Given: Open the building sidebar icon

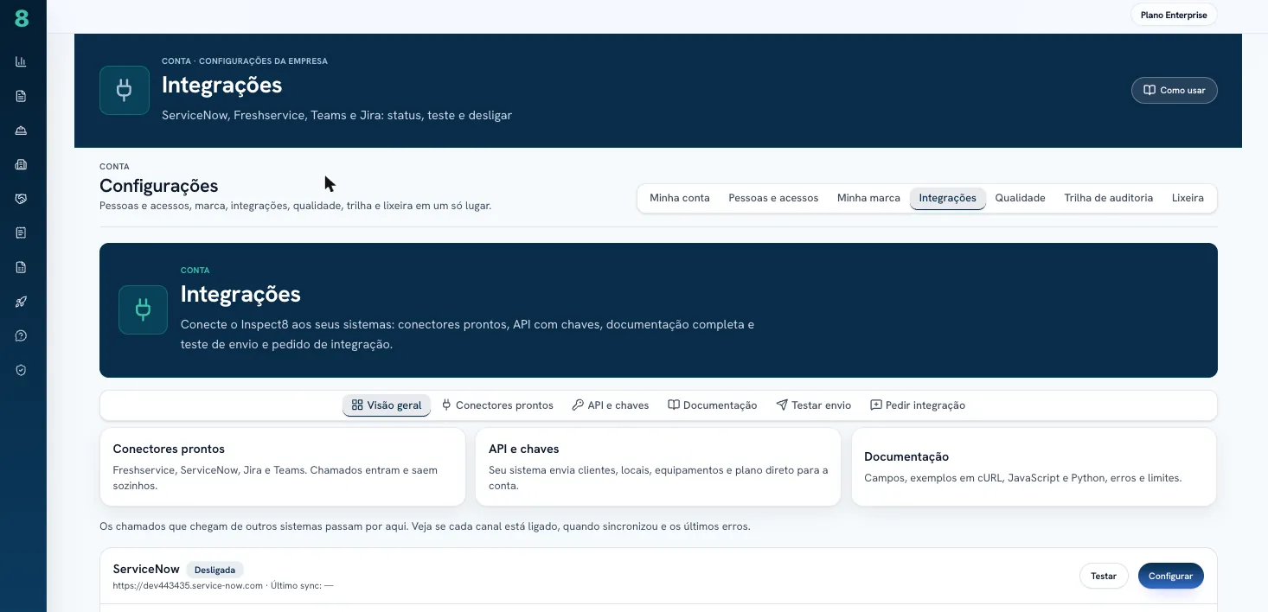Looking at the screenshot, I should point(22,164).
